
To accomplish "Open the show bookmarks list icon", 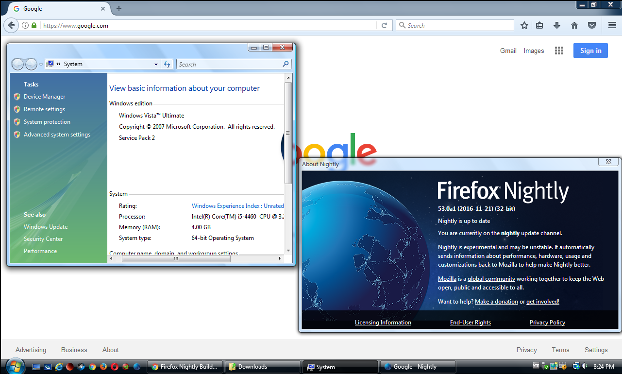I will pos(539,25).
